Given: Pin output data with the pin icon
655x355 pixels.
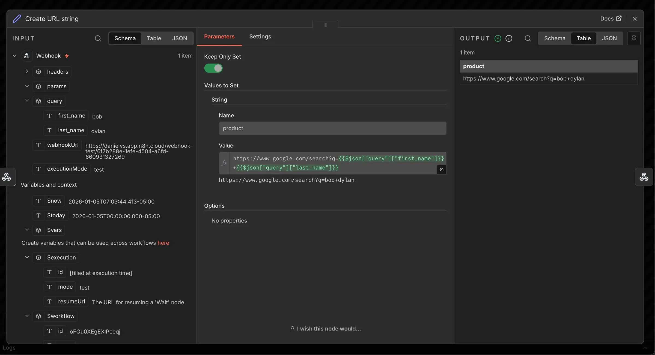Looking at the screenshot, I should 634,38.
